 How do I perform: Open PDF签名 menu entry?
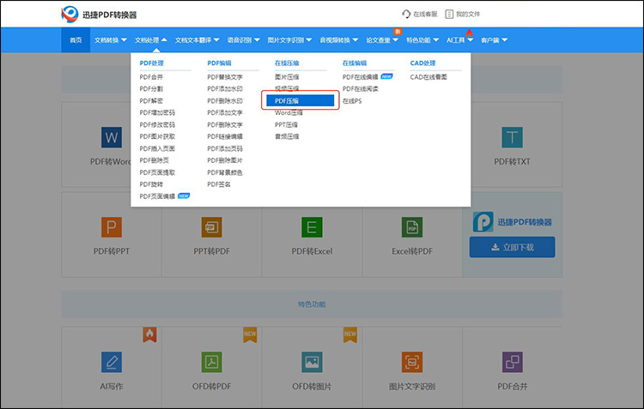coord(219,184)
